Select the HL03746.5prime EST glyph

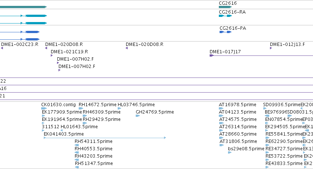coord(120,108)
